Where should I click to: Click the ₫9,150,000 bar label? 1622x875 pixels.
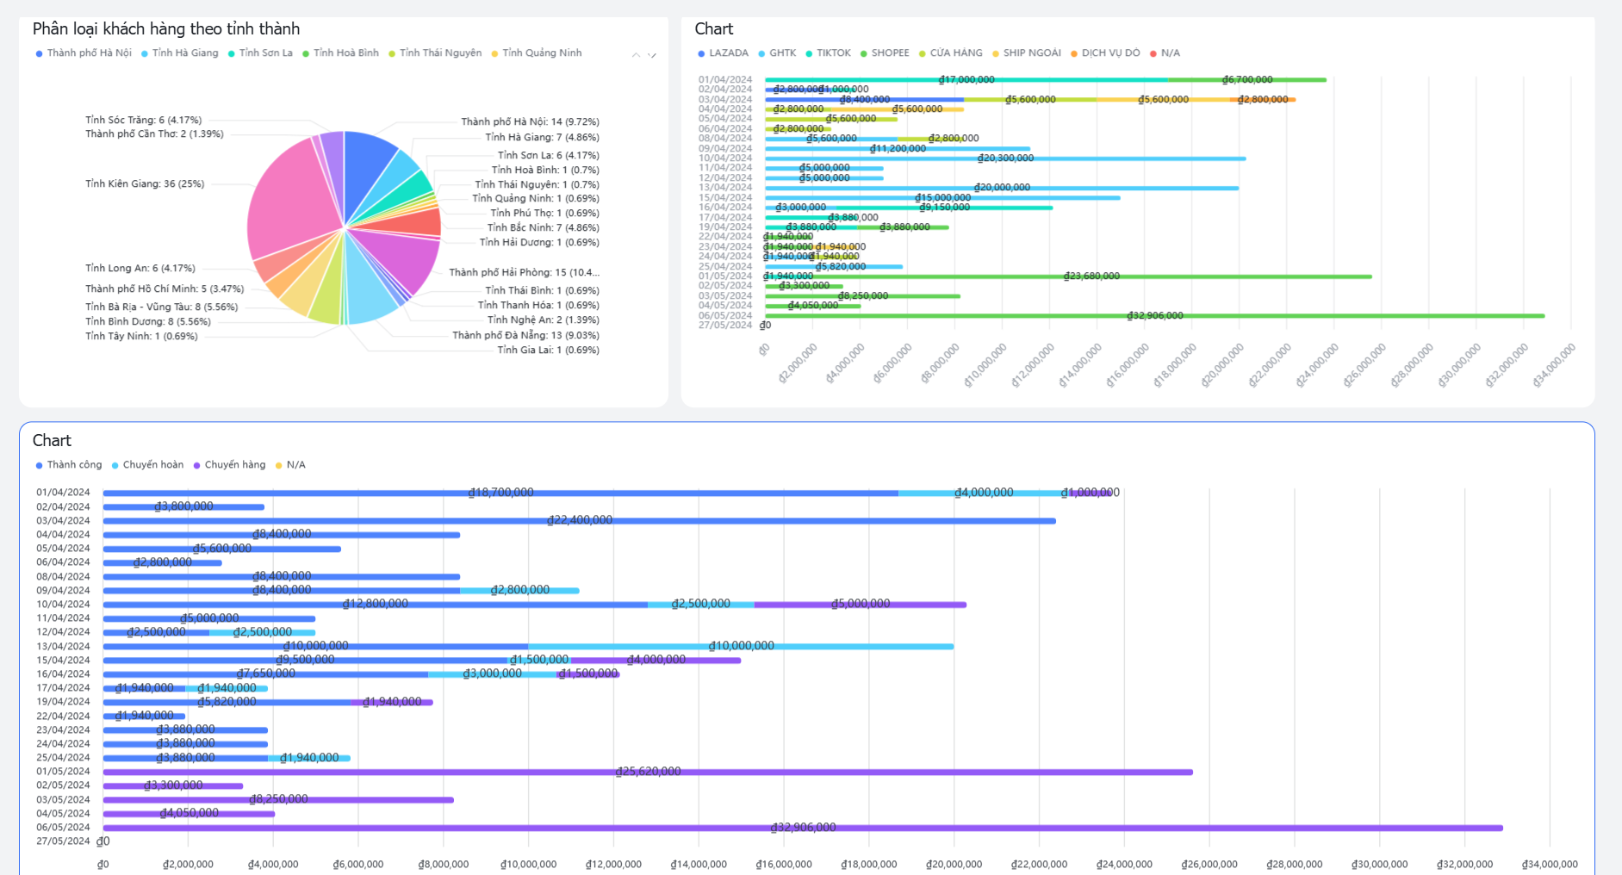[944, 208]
